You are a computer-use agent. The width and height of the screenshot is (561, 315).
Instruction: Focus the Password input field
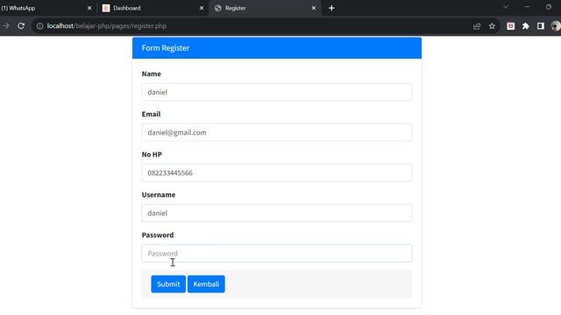pos(277,253)
